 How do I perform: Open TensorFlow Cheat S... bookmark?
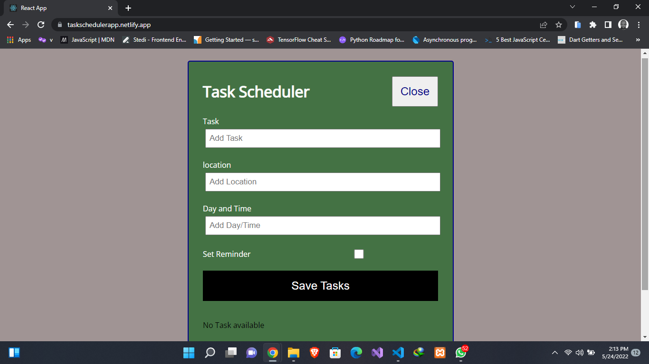coord(299,40)
